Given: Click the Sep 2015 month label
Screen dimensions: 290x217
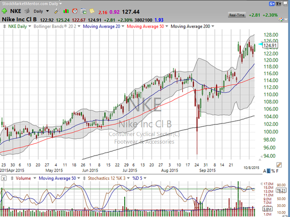Looking at the screenshot, I should coord(207,170).
